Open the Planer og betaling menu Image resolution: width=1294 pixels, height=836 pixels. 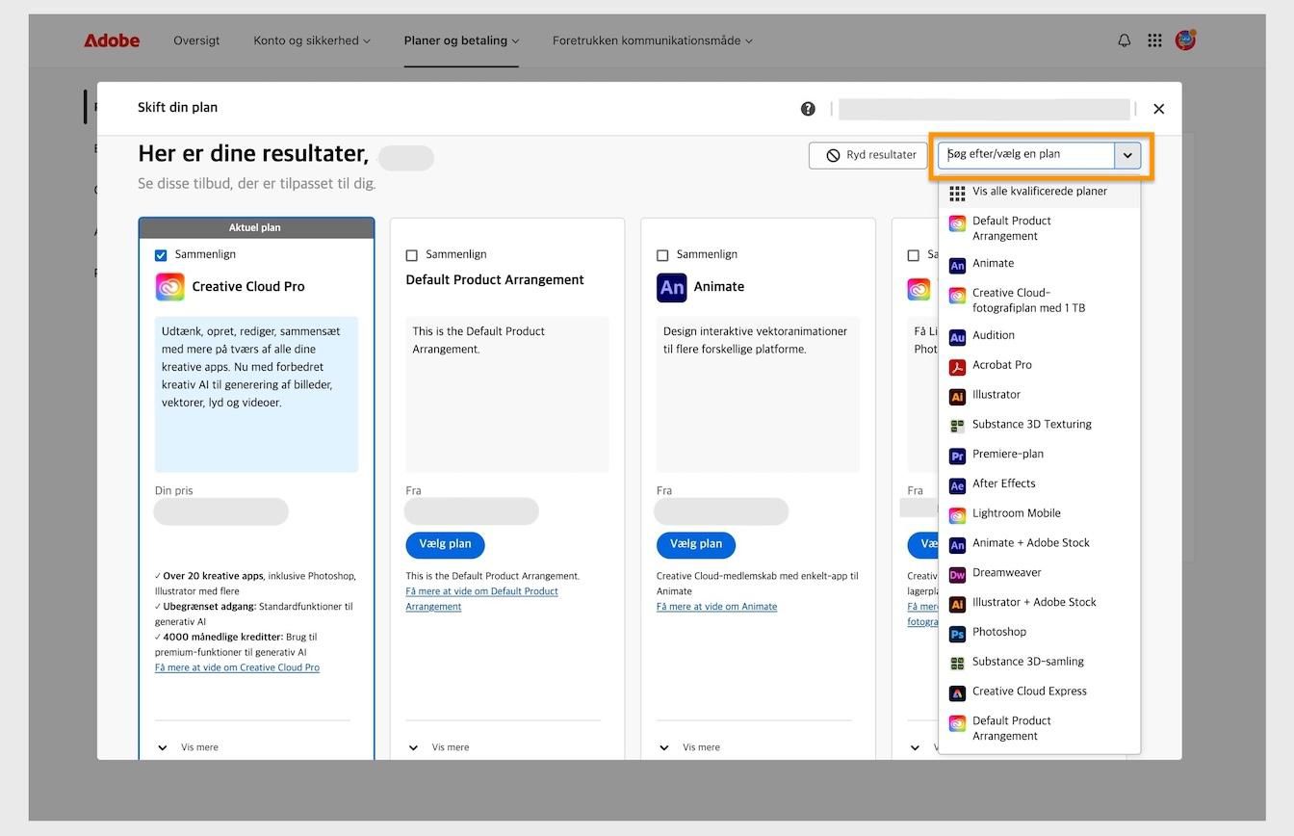[461, 40]
